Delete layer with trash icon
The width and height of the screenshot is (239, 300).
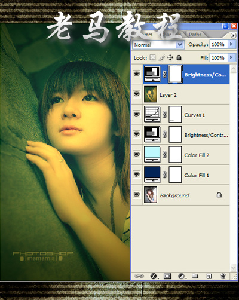tap(223, 276)
